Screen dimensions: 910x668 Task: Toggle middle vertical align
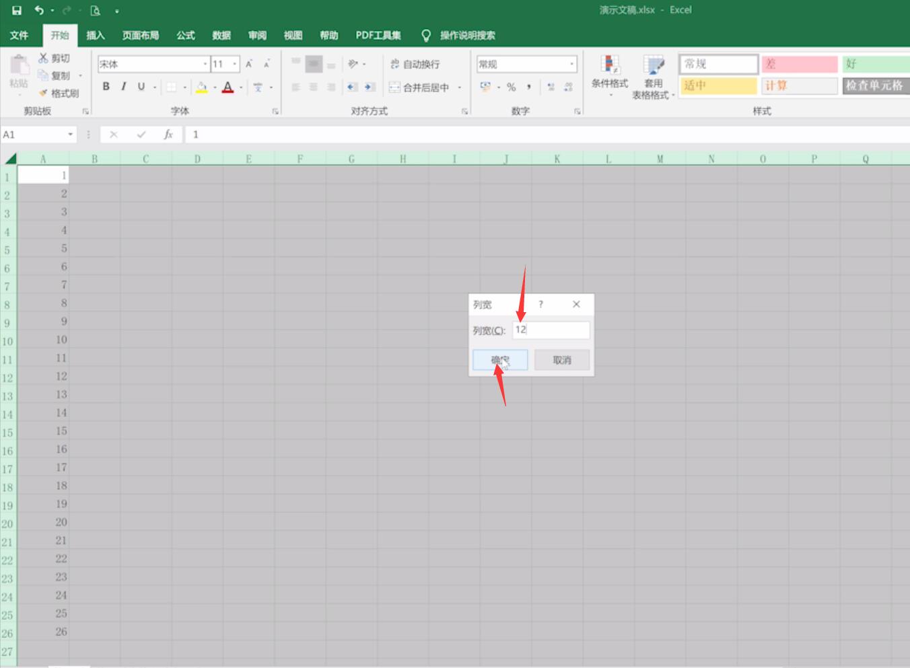pos(314,64)
